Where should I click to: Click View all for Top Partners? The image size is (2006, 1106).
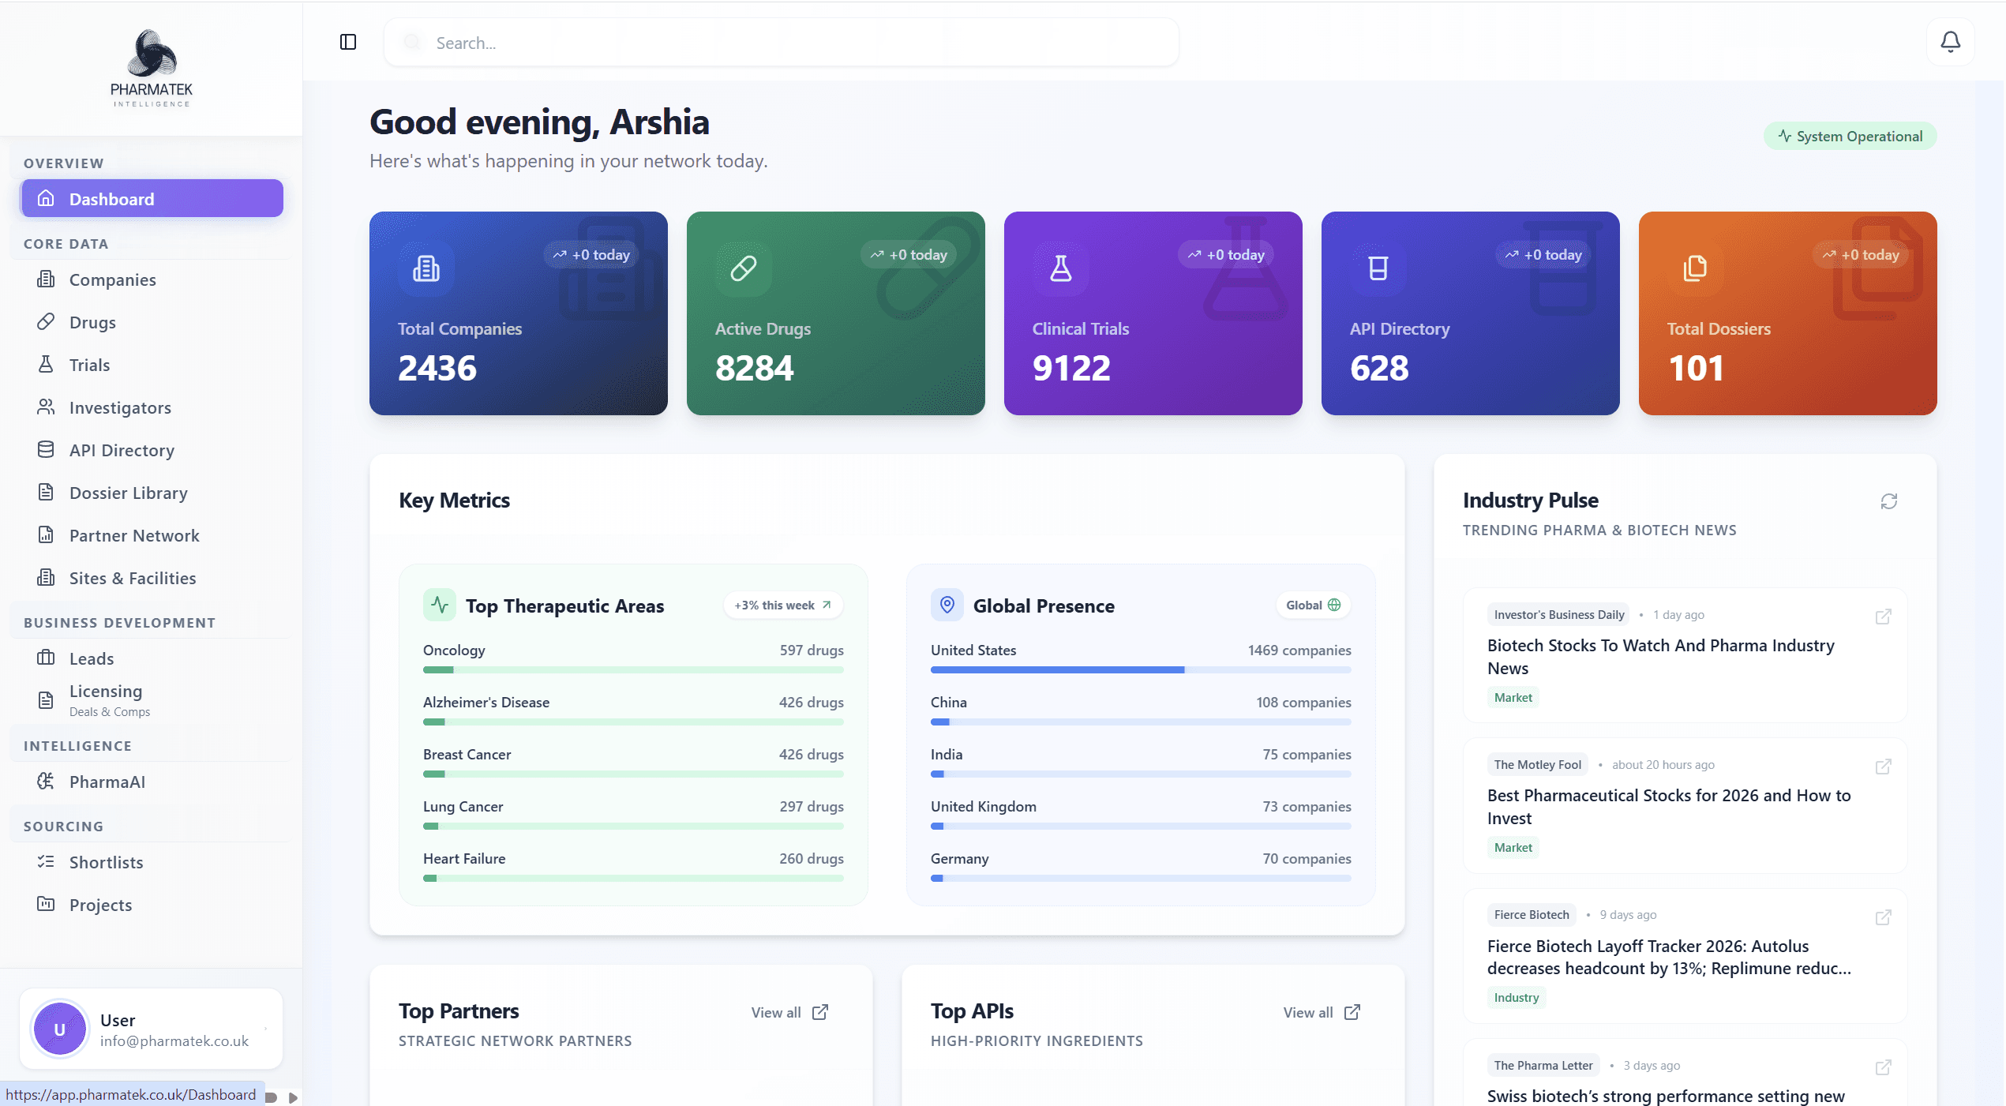click(x=789, y=1012)
